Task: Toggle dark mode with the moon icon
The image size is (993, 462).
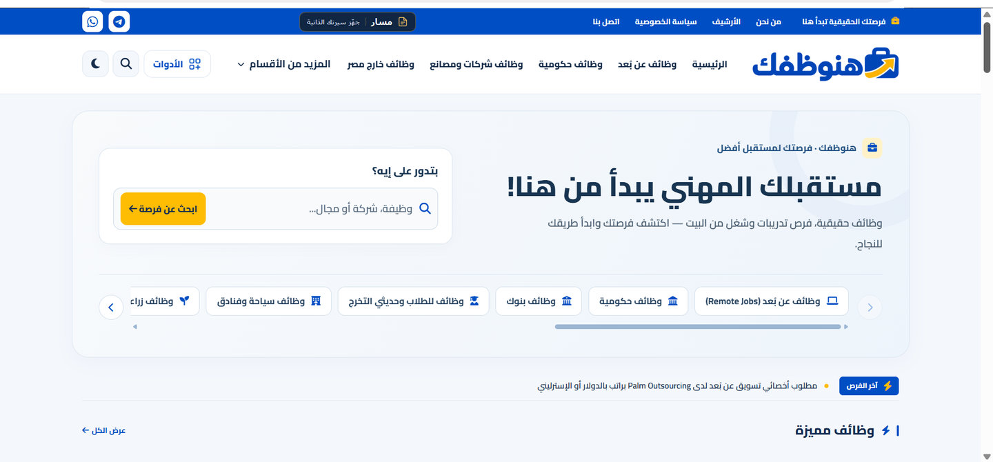Action: pyautogui.click(x=95, y=64)
